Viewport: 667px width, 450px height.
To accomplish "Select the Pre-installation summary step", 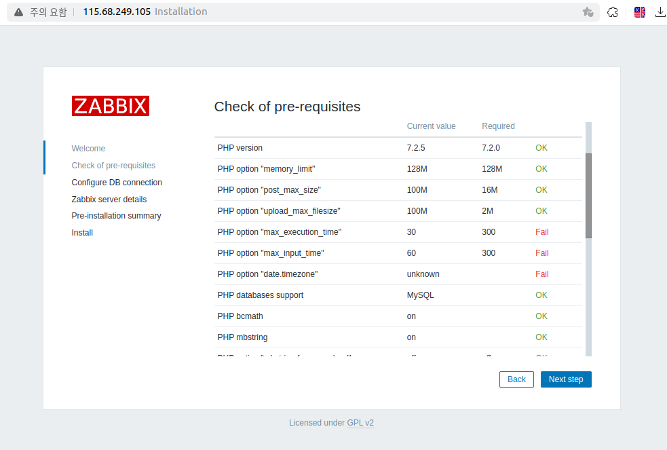I will tap(117, 216).
